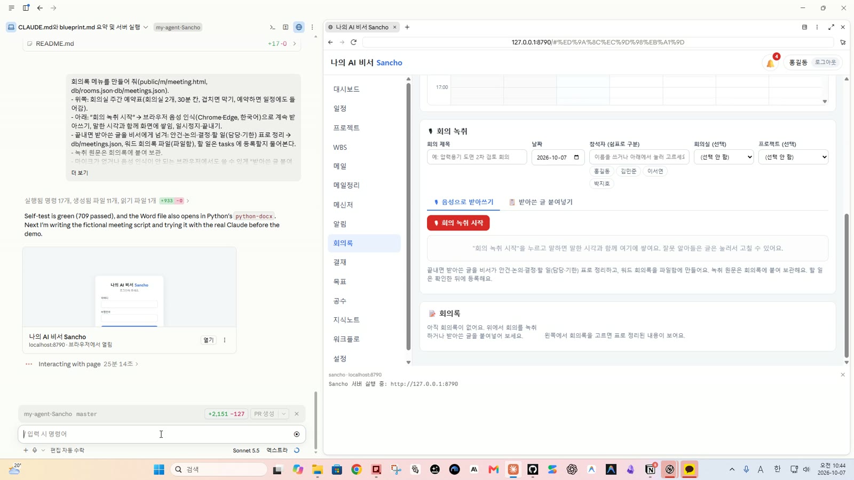Click the globe browser preview icon
The width and height of the screenshot is (854, 480).
point(299,27)
